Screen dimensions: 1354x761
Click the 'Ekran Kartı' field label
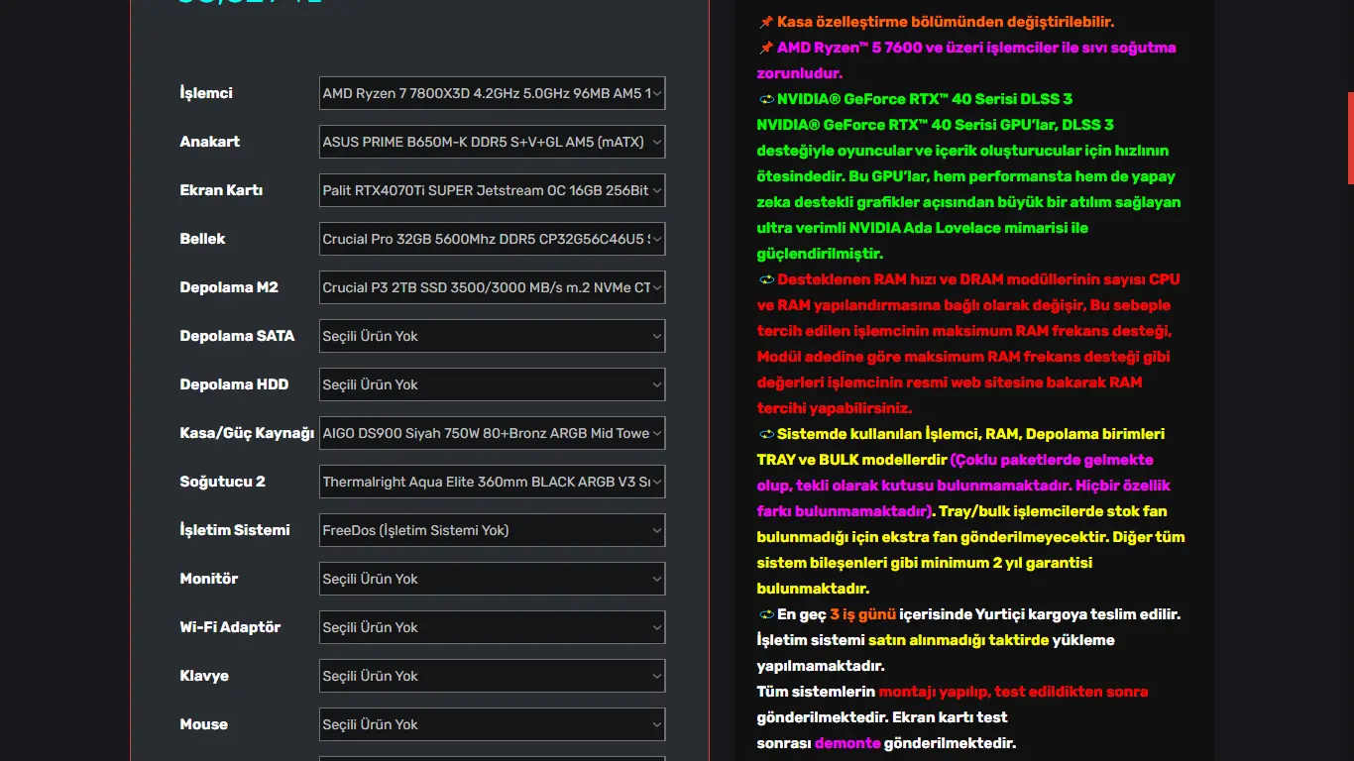pos(221,190)
